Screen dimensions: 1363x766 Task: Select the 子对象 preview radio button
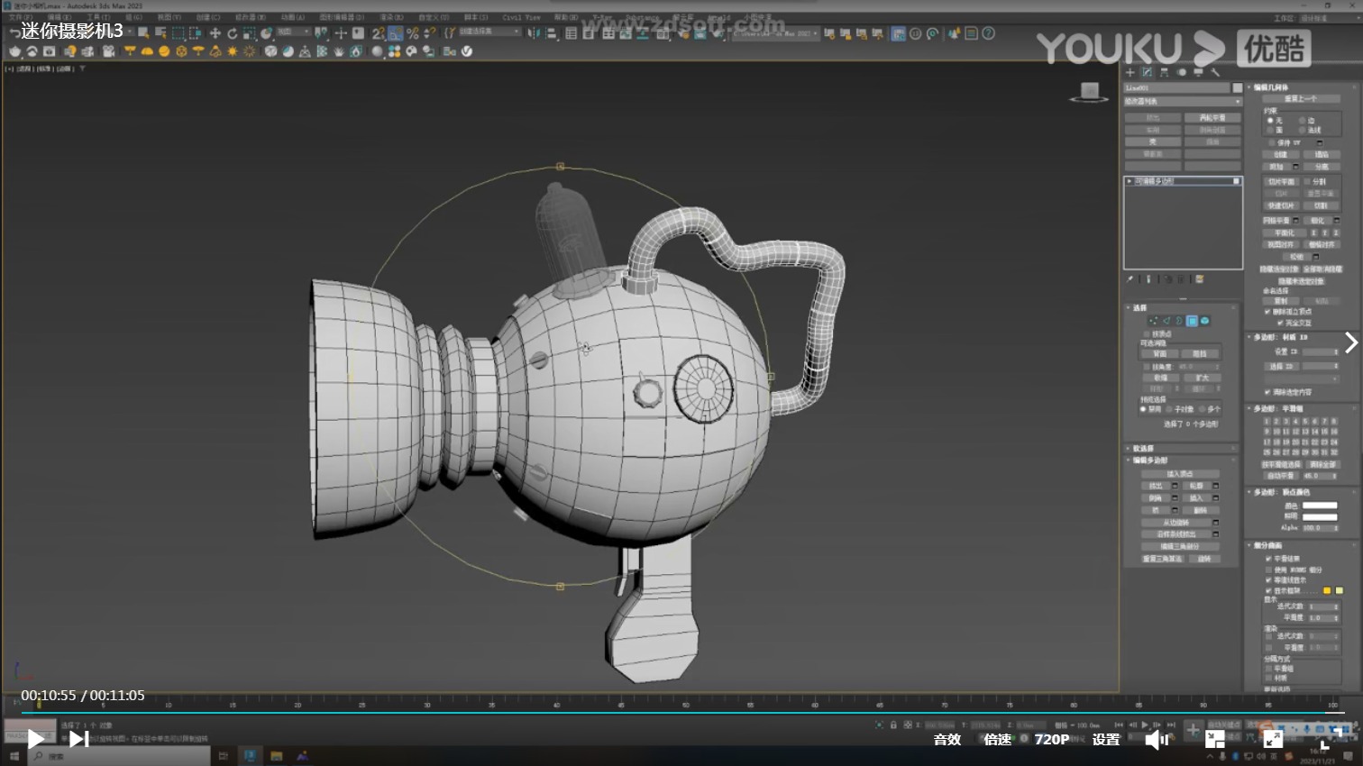[x=1169, y=409]
